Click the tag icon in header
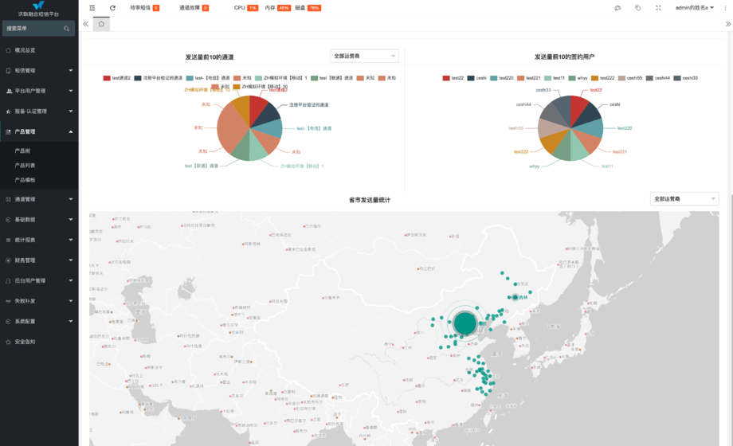The image size is (733, 446). (x=638, y=8)
